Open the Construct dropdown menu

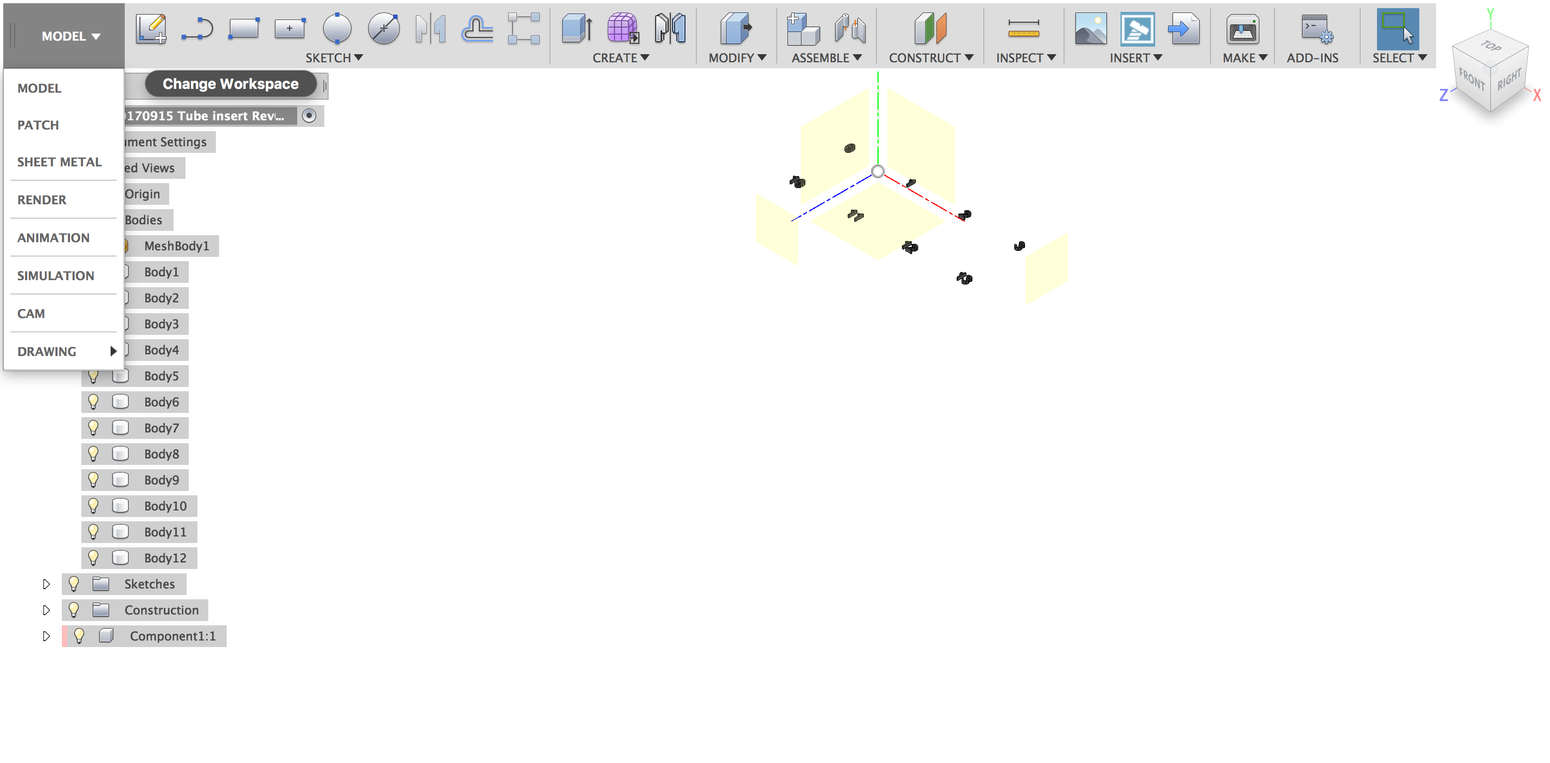point(930,57)
